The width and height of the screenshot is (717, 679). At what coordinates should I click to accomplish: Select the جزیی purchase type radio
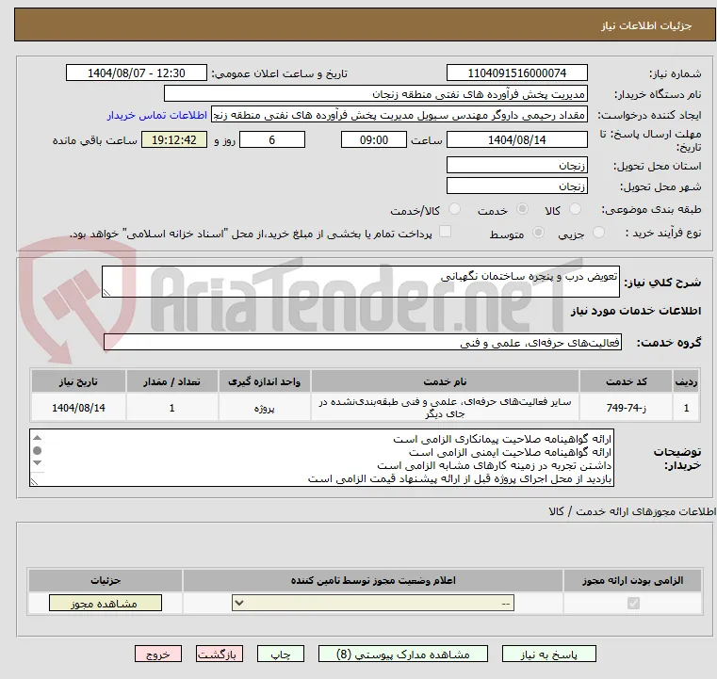tap(598, 233)
